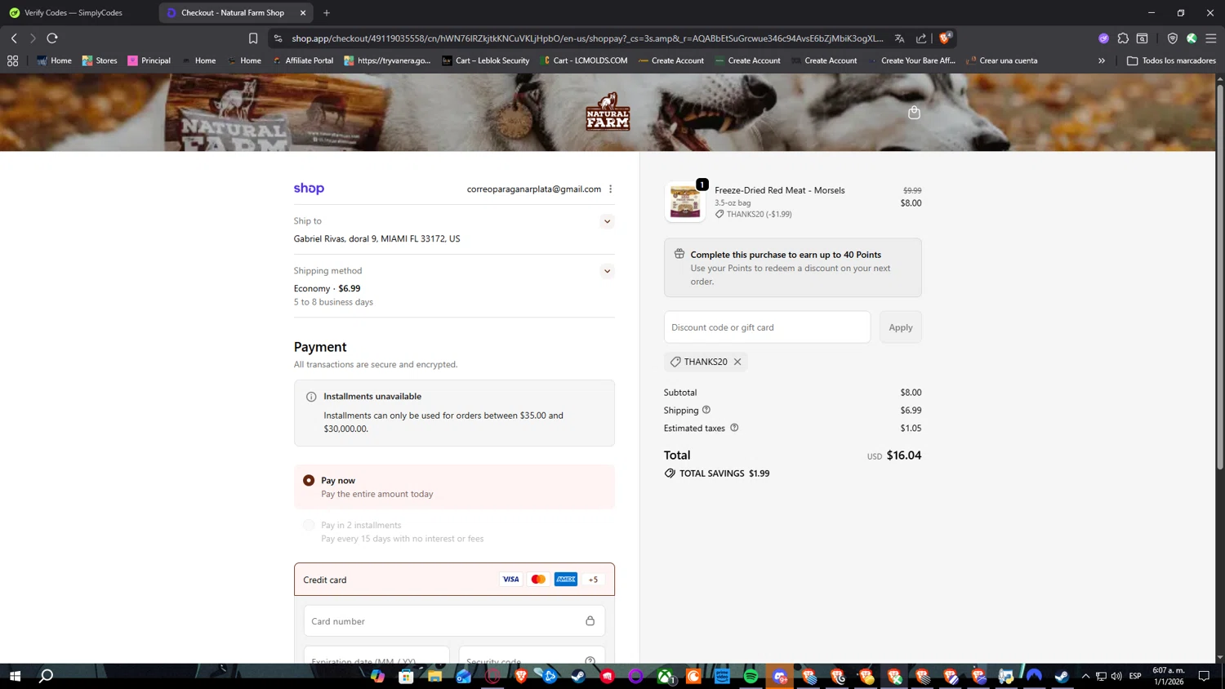The image size is (1225, 689).
Task: Open the Cart – Leblok Security bookmark
Action: point(485,60)
